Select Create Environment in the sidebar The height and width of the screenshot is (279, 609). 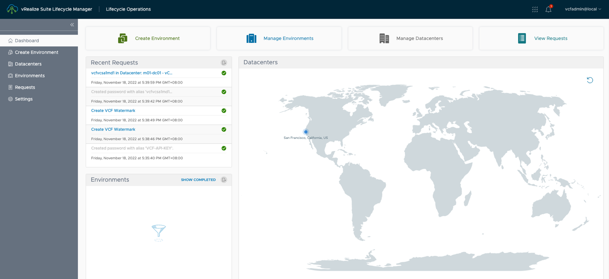39,52
